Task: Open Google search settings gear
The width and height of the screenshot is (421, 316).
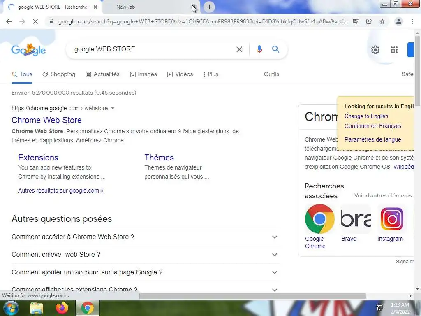Action: point(375,50)
